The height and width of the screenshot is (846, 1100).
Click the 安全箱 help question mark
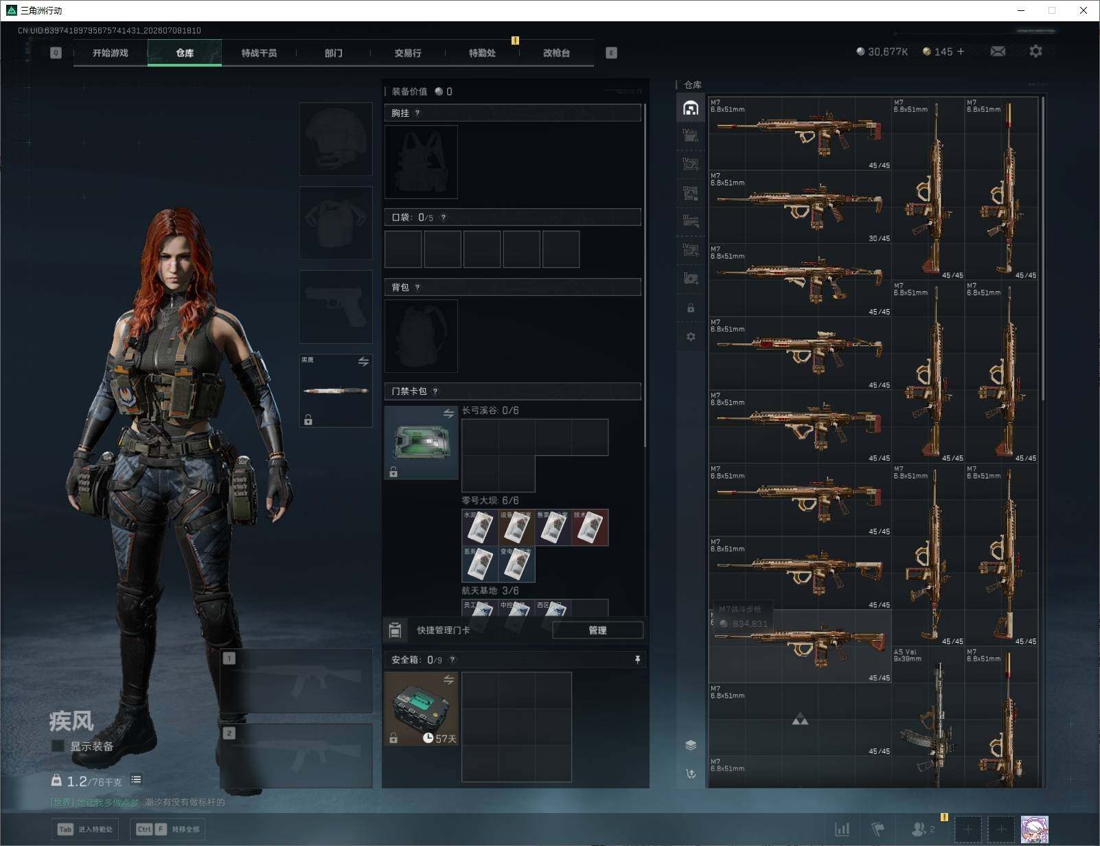(452, 660)
